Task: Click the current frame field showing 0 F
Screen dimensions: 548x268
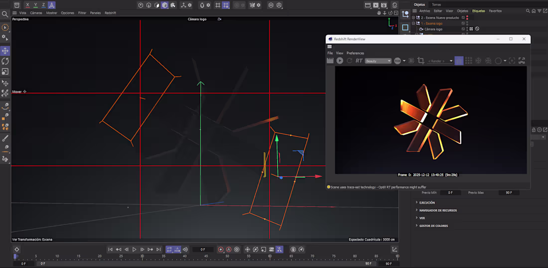Action: pos(202,250)
